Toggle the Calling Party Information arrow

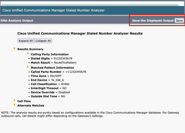[28, 53]
